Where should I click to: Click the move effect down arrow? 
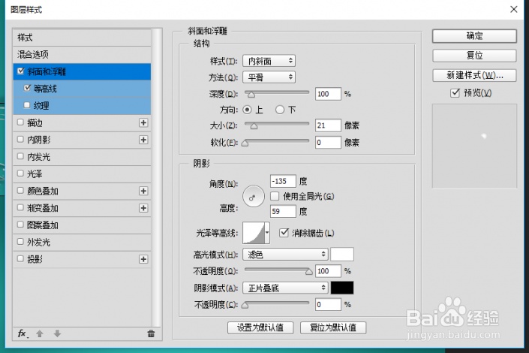tap(57, 333)
